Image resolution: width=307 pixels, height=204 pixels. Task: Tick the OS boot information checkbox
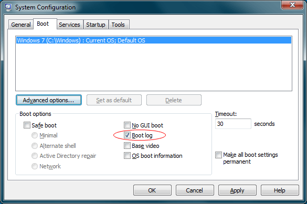(x=127, y=156)
